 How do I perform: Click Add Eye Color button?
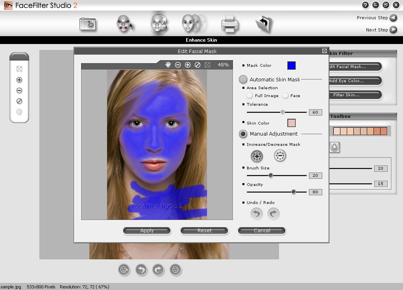(355, 81)
